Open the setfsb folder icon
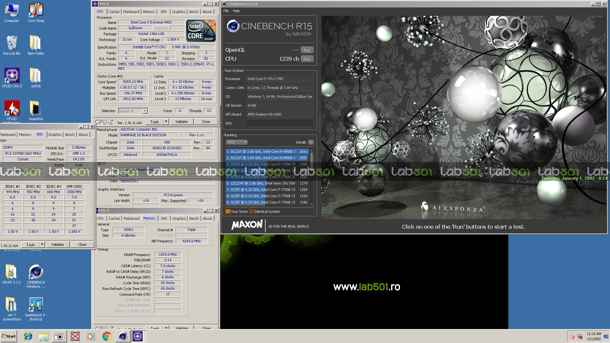Screen dimensions: 610x343 [36, 78]
